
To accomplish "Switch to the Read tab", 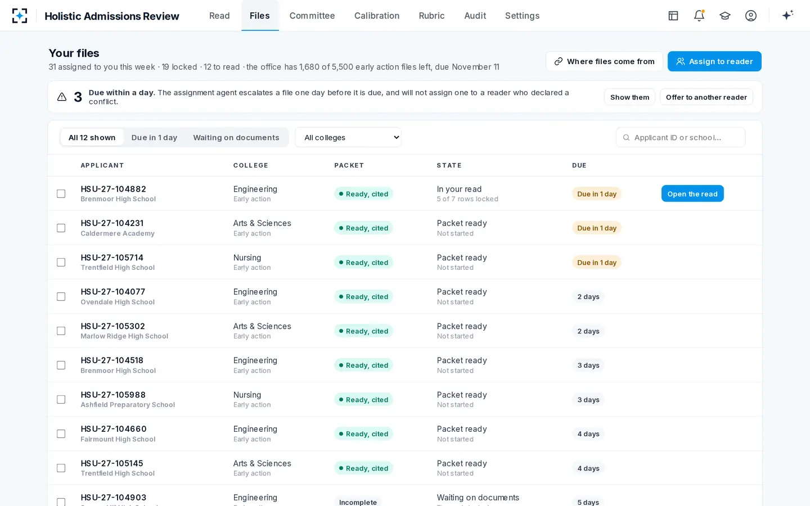I will [x=219, y=16].
